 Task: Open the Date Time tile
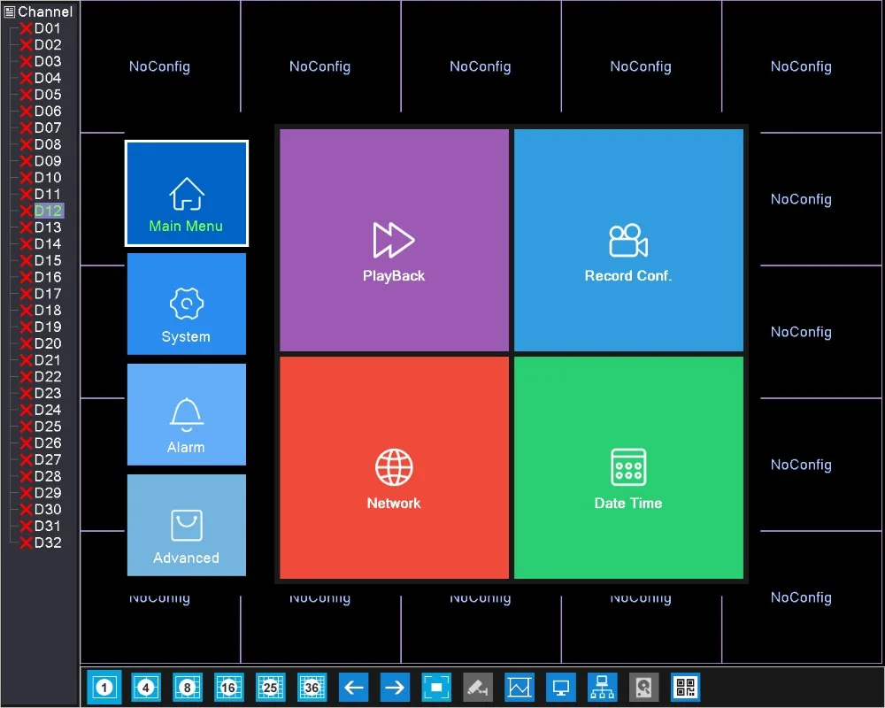tap(628, 467)
